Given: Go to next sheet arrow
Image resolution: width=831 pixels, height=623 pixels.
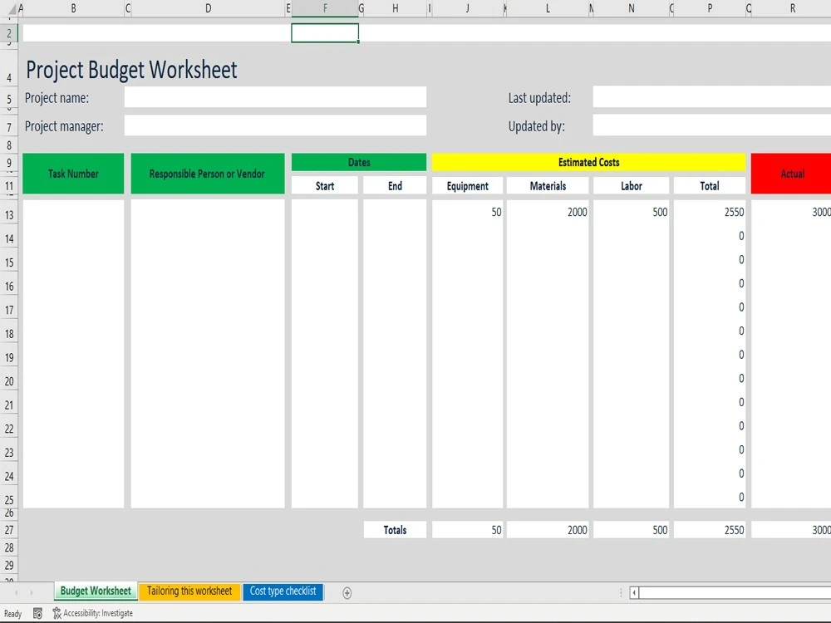Looking at the screenshot, I should tap(32, 592).
